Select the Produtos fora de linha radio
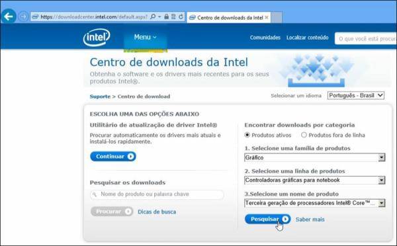The image size is (397, 246). coord(304,135)
